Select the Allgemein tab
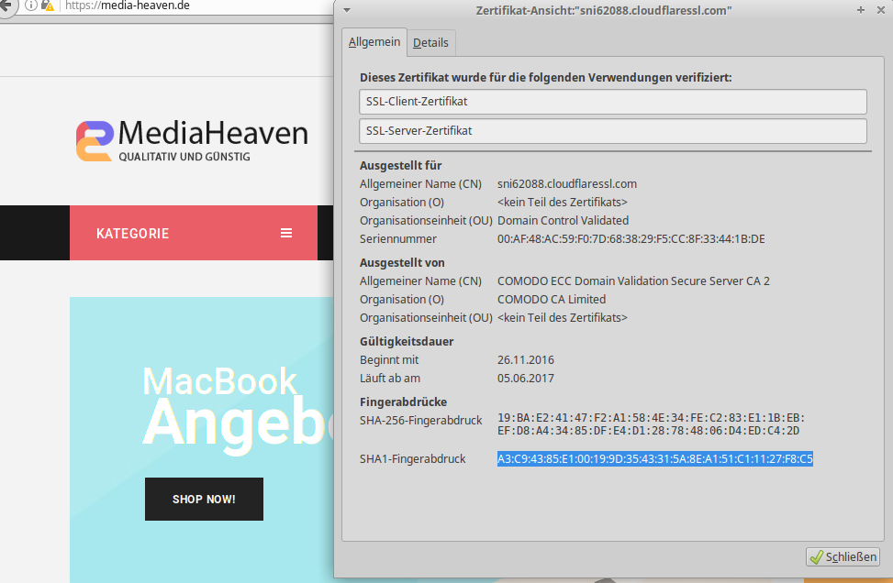This screenshot has height=583, width=893. coord(374,42)
